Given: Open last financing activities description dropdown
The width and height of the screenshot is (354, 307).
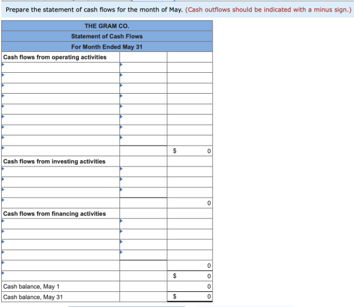Looking at the screenshot, I should (x=61, y=255).
